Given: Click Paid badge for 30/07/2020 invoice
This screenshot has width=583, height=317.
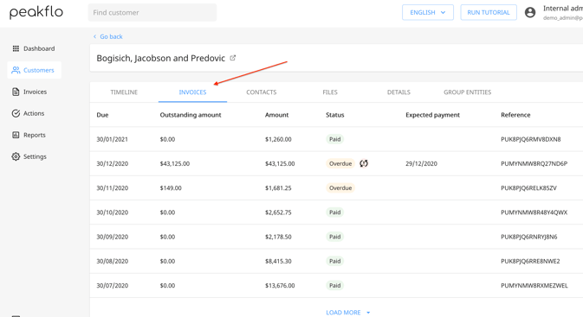Looking at the screenshot, I should click(x=334, y=286).
